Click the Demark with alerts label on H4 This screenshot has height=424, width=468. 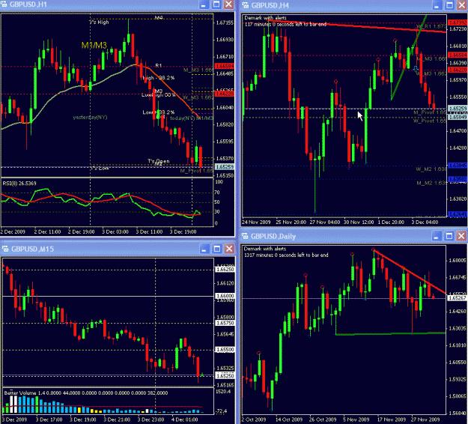tap(265, 18)
